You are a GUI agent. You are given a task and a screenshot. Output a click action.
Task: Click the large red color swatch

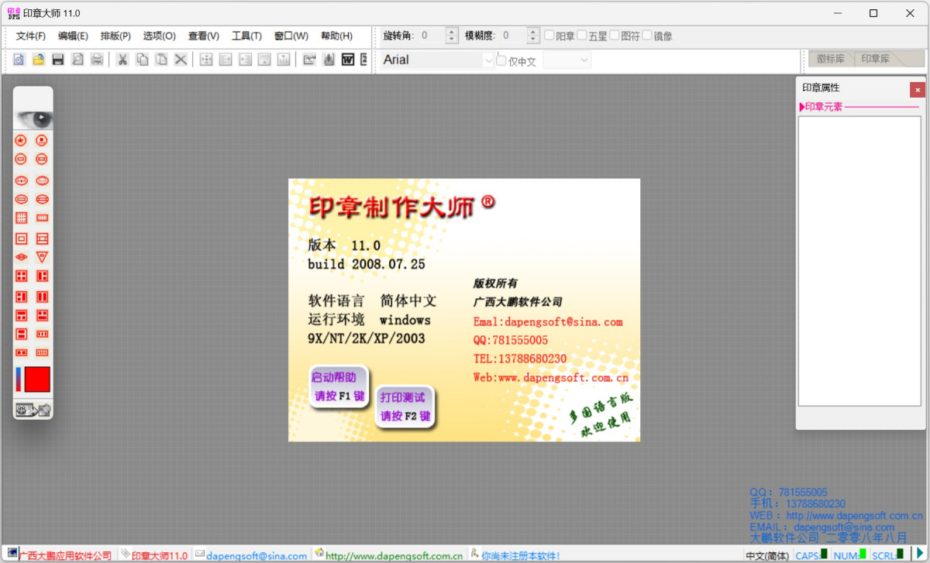[37, 379]
